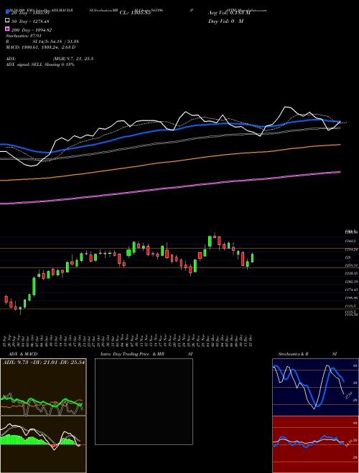Click the 'Intra Day Trading Price & MR SI' title
Image resolution: width=359 pixels, height=473 pixels.
(x=146, y=354)
